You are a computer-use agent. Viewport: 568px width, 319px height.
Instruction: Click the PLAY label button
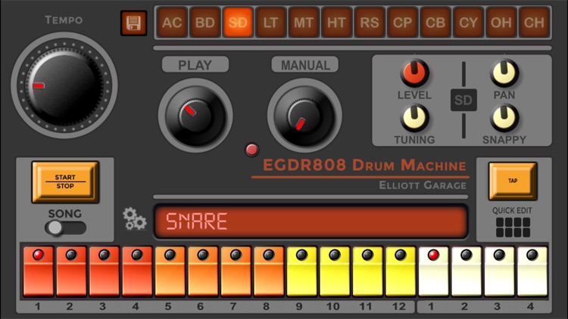pyautogui.click(x=195, y=65)
